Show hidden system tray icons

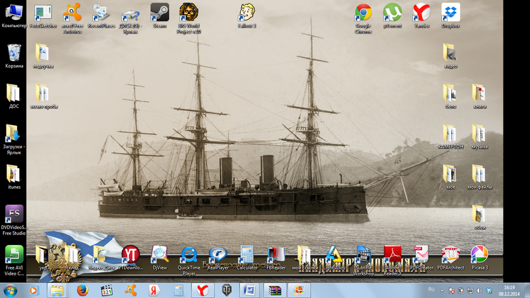point(442,291)
